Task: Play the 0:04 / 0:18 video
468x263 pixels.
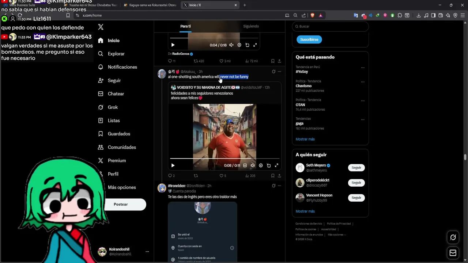Action: click(x=173, y=45)
